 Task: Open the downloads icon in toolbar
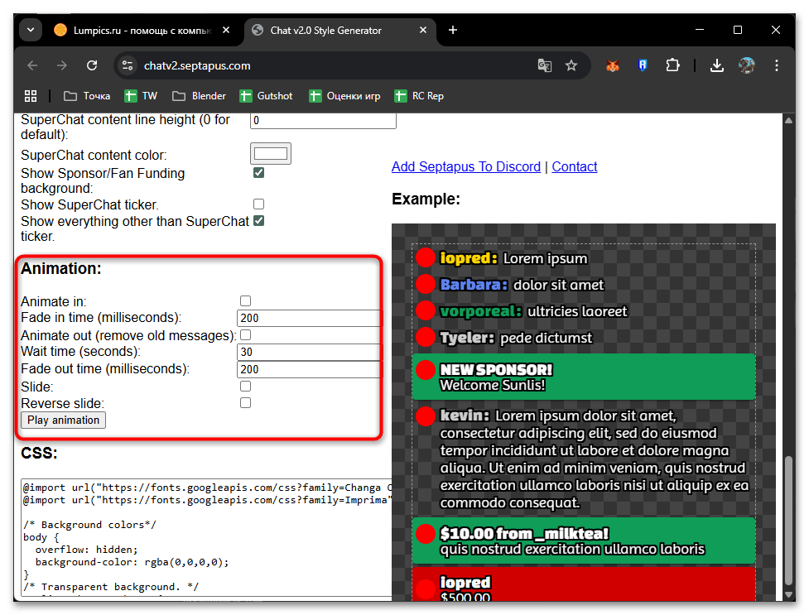[717, 65]
